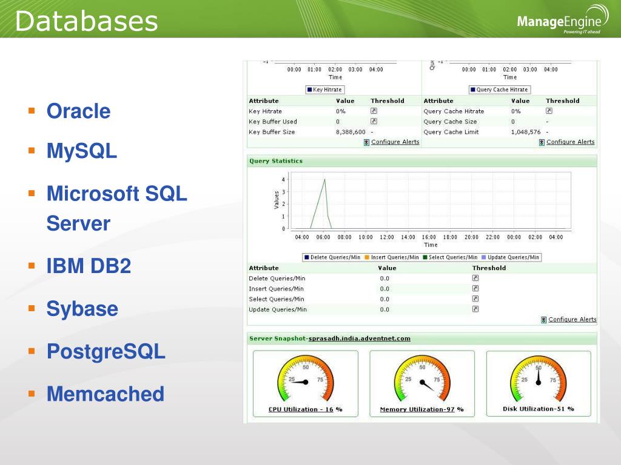Viewport: 621px width, 465px height.
Task: Click the Query Cache Hitrate row label
Action: 454,111
